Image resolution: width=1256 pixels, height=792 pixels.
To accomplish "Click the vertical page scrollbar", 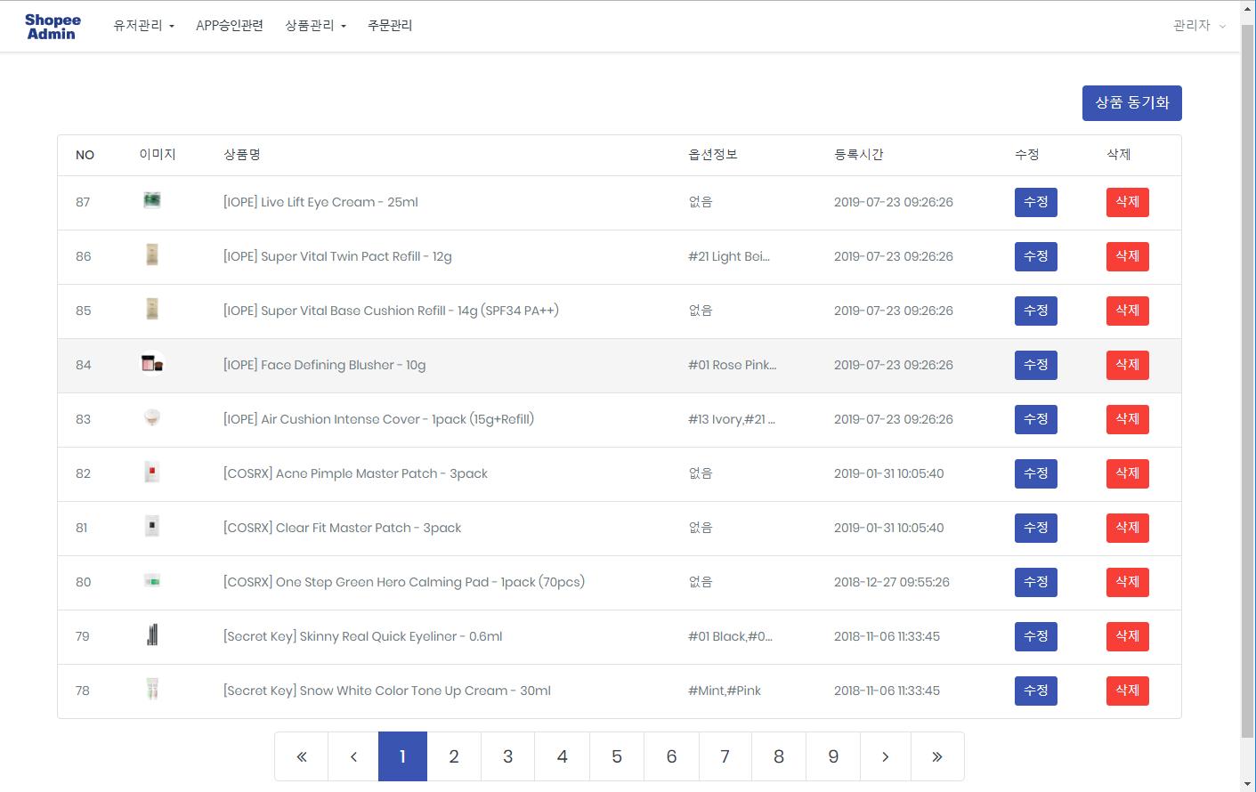I will coord(1247,383).
